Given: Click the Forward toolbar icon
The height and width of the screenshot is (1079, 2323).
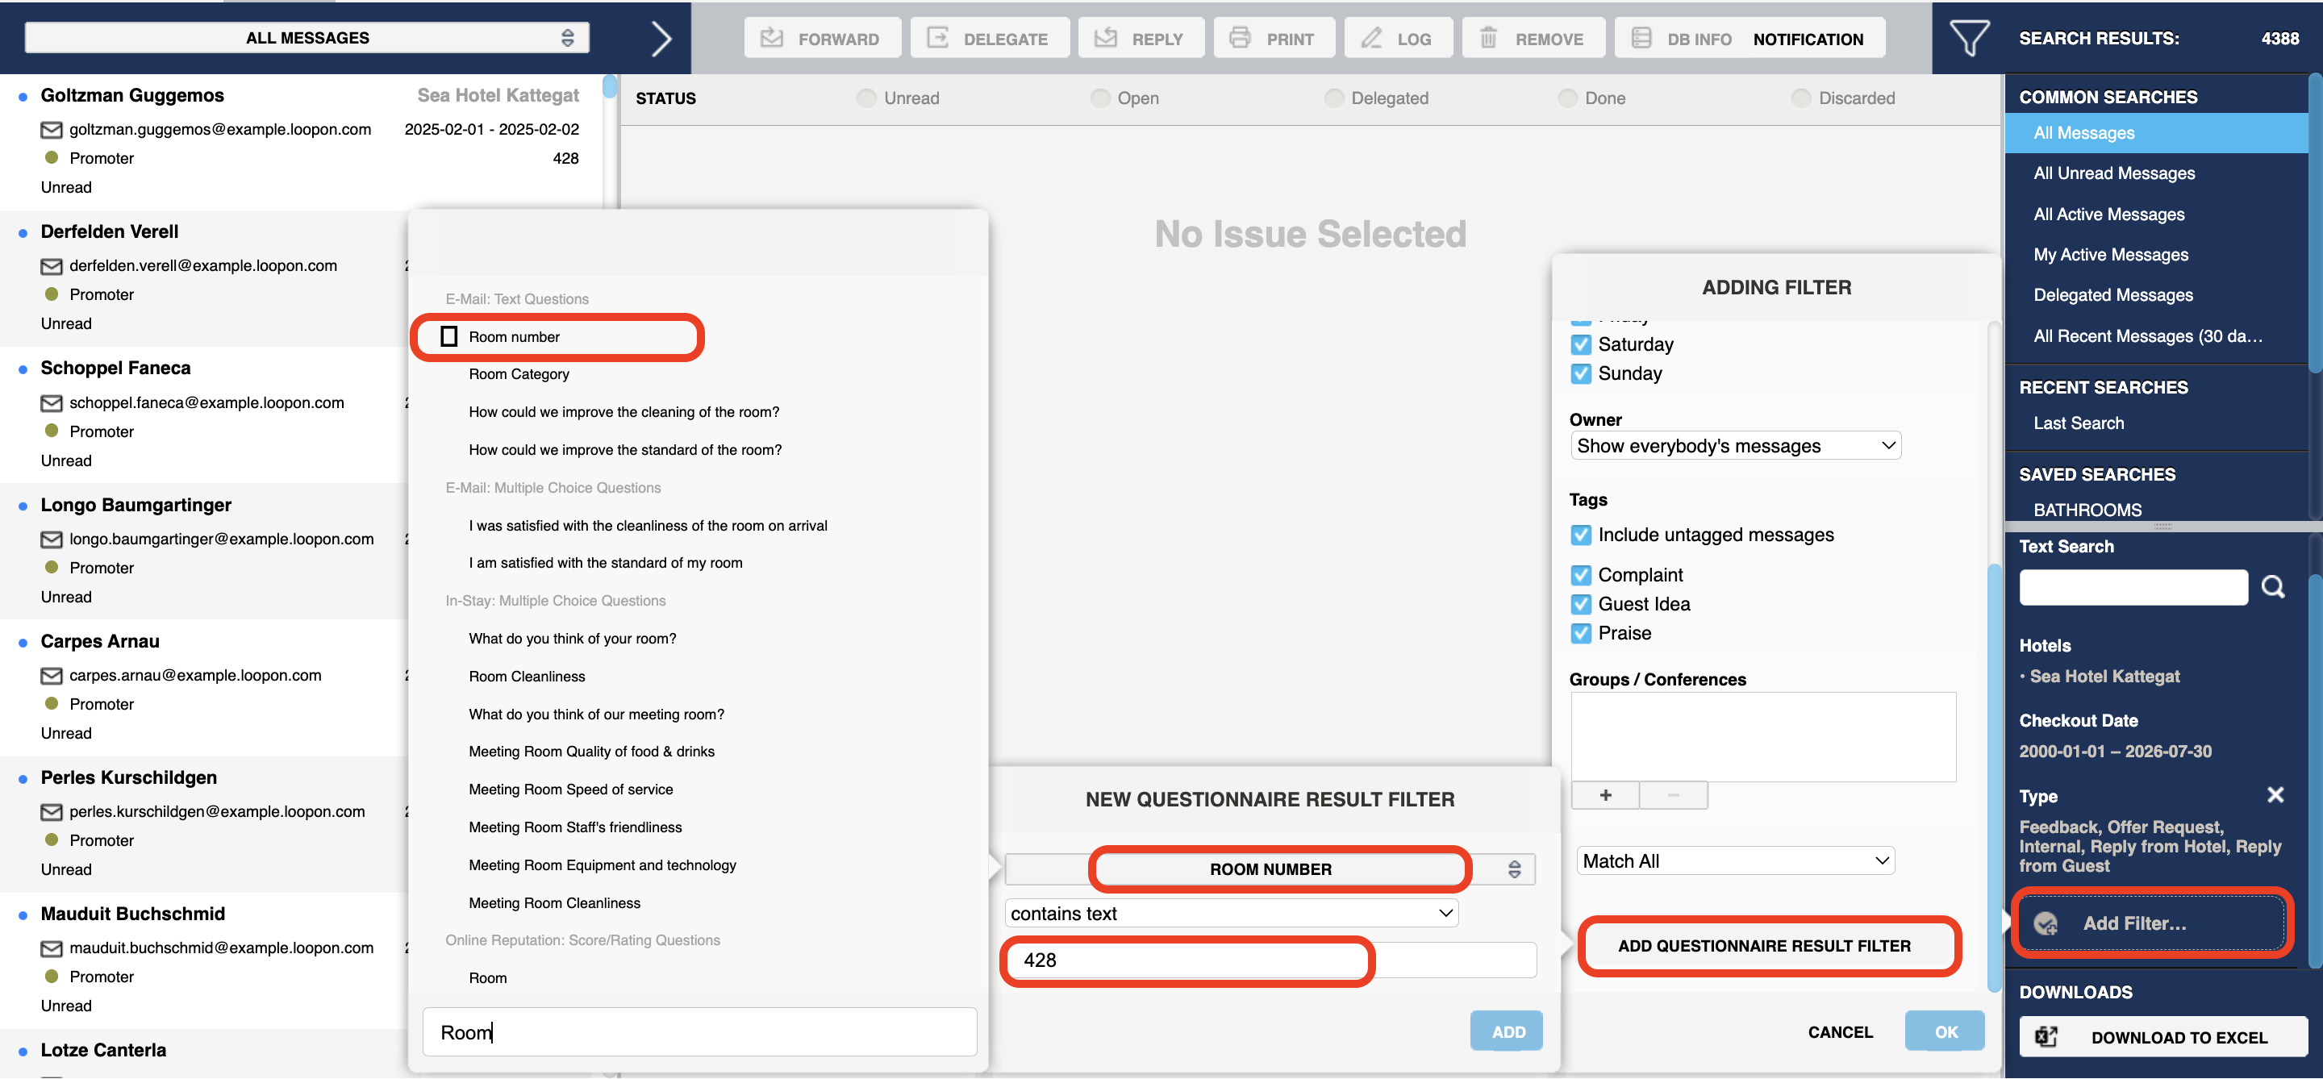Looking at the screenshot, I should point(771,38).
